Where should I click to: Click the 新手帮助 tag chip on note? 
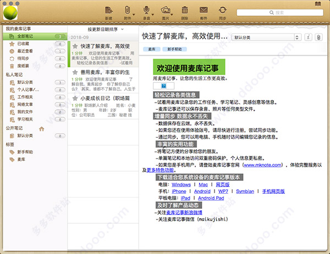pyautogui.click(x=174, y=49)
